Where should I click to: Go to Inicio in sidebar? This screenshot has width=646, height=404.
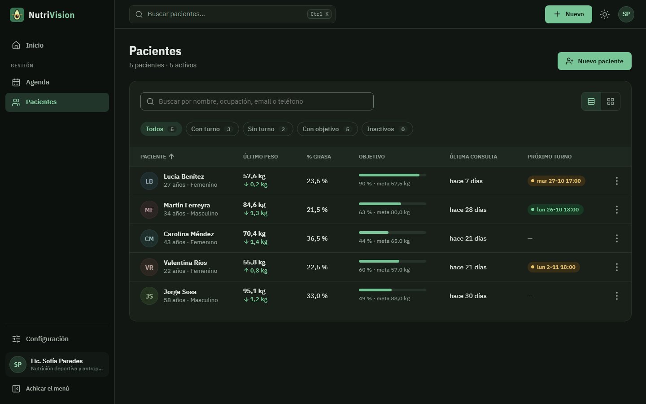(57, 45)
